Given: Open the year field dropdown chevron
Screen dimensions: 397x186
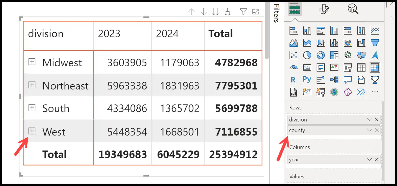Looking at the screenshot, I should [x=369, y=159].
